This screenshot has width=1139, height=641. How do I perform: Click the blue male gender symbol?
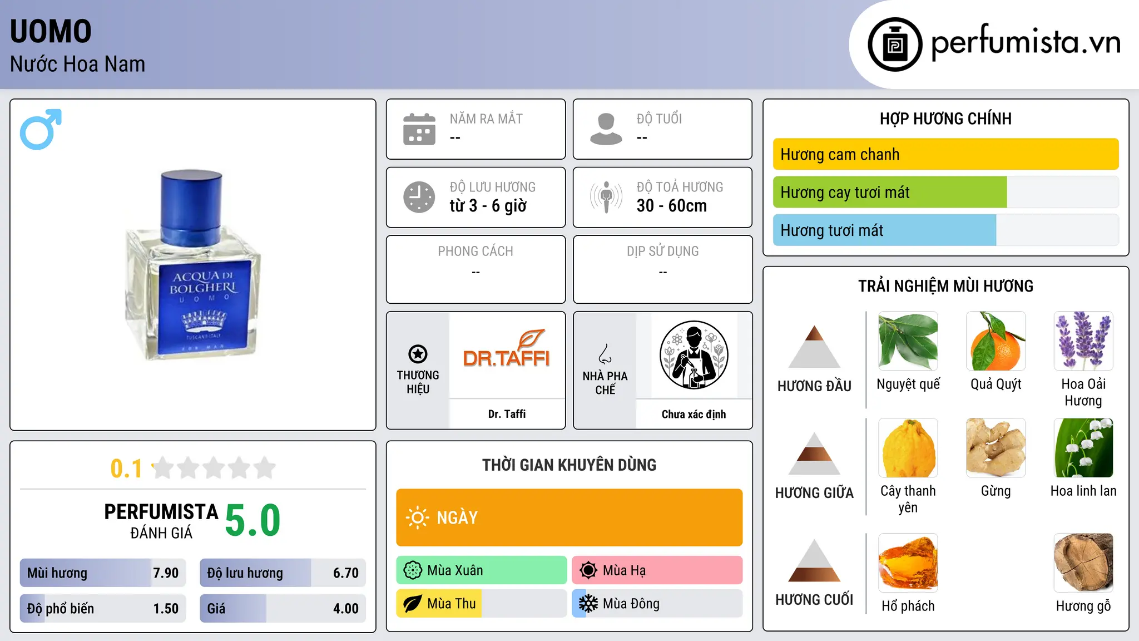tap(41, 129)
